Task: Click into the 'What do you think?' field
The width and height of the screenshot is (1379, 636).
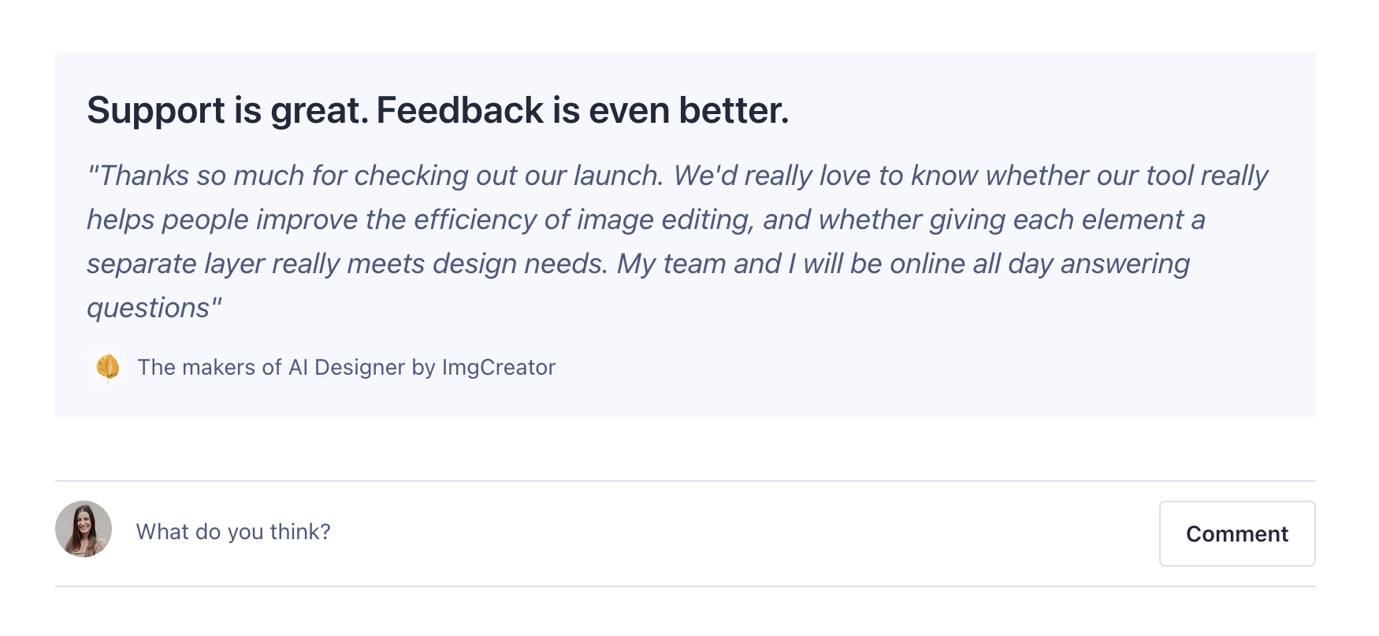Action: click(233, 531)
